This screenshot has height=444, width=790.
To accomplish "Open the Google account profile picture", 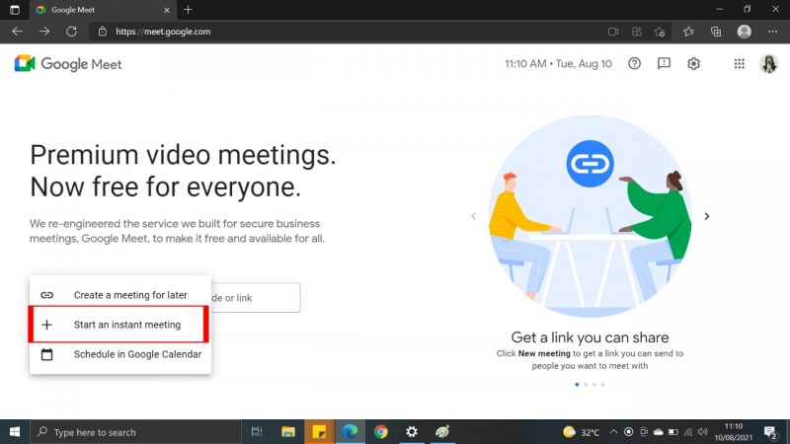I will coord(769,64).
